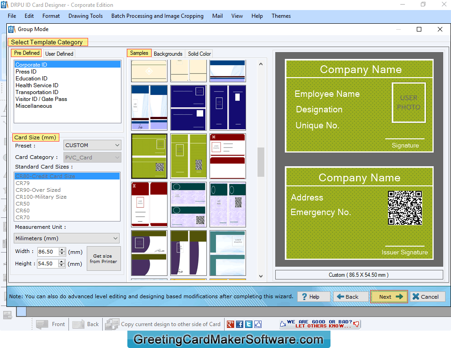Screen dimensions: 451x348
Task: Click the Width input field
Action: (x=48, y=252)
